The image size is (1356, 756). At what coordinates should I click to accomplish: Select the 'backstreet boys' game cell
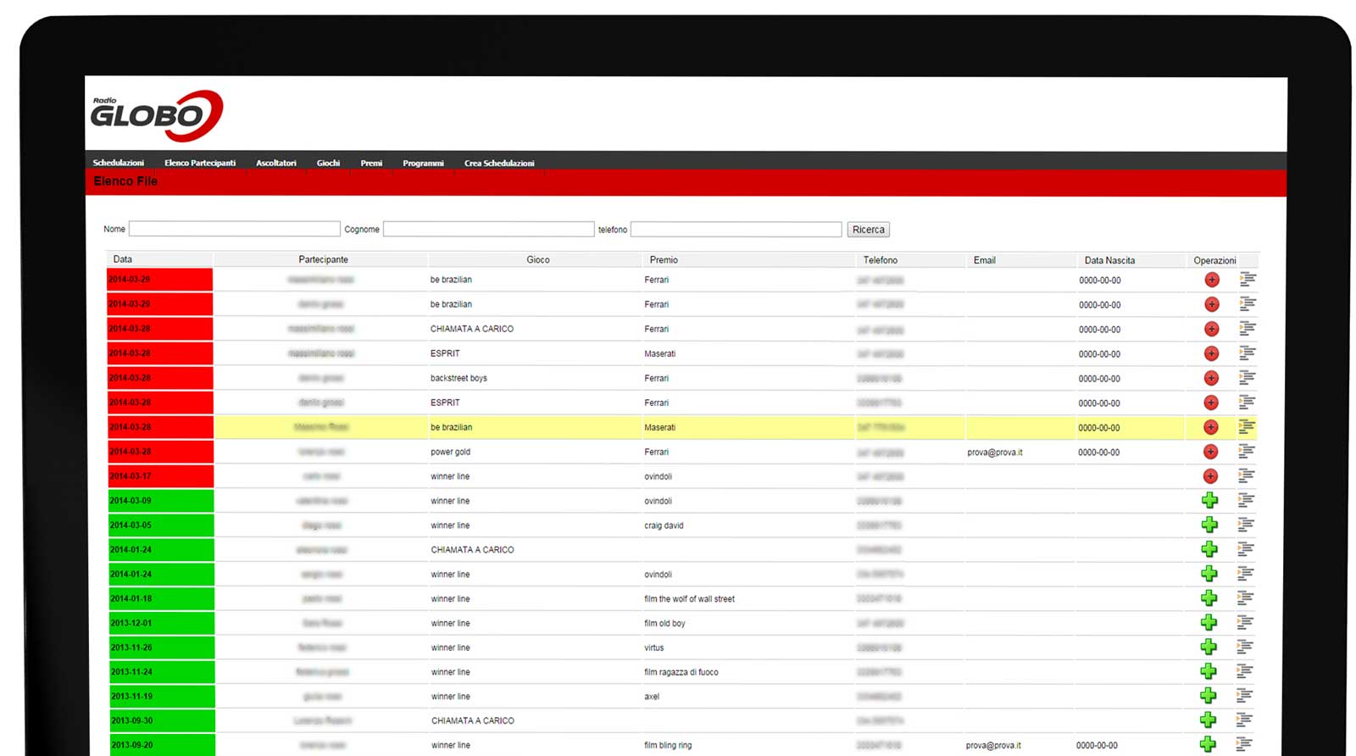[x=458, y=378]
